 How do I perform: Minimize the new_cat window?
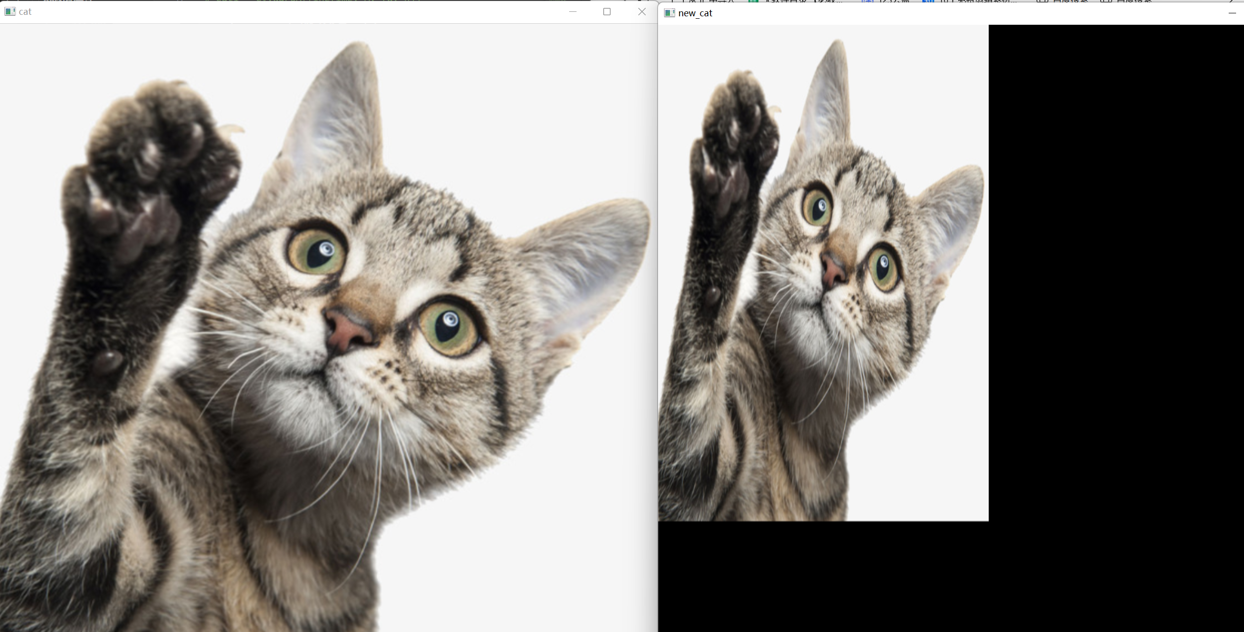pos(1232,13)
